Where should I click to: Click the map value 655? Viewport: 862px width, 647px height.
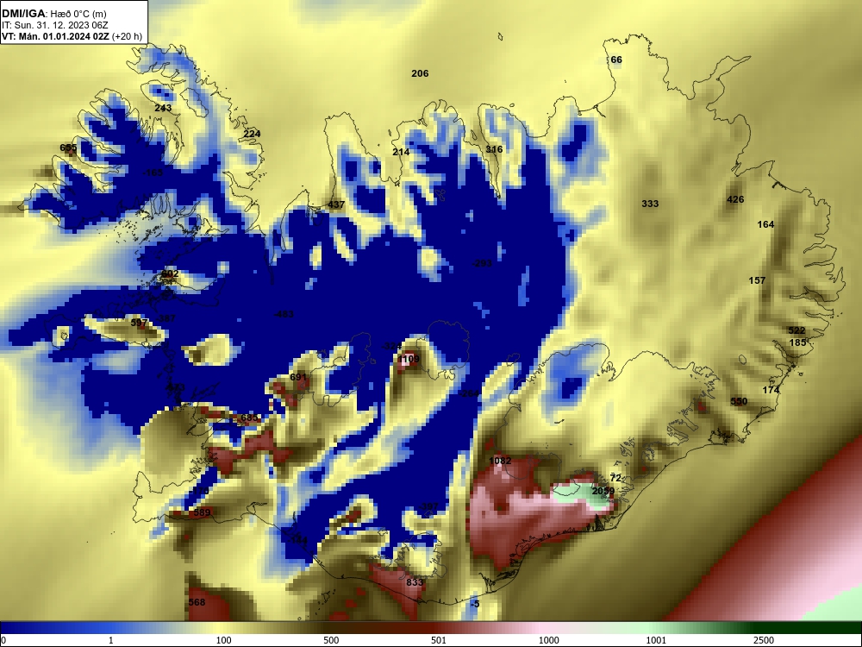coord(68,148)
